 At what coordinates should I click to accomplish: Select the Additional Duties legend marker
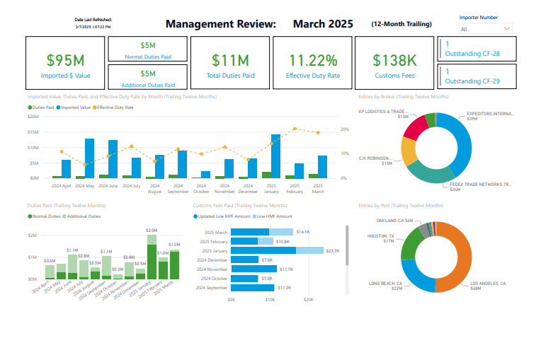[66, 216]
